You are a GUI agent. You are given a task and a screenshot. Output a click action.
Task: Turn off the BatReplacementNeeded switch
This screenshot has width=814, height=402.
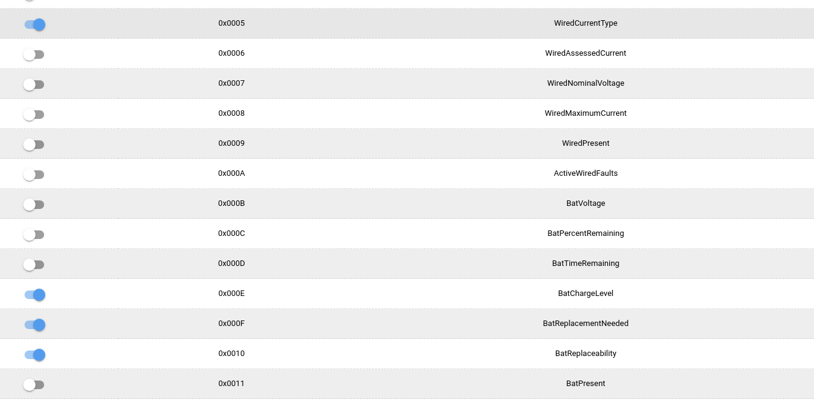click(34, 325)
